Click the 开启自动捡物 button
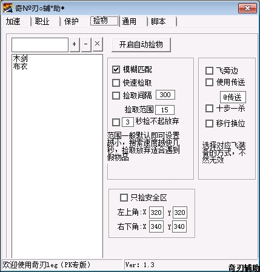 tap(141, 44)
